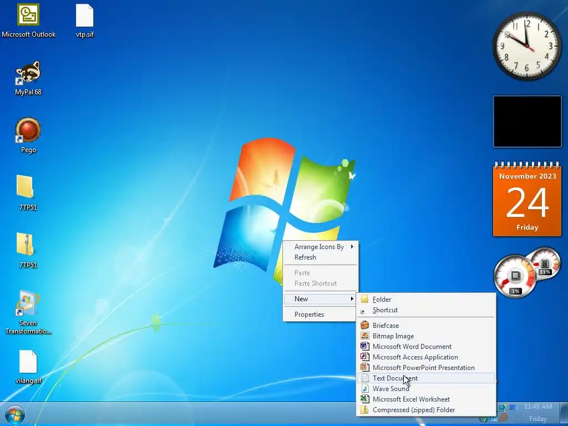Click the CPU meter gauge gadget

[x=515, y=276]
